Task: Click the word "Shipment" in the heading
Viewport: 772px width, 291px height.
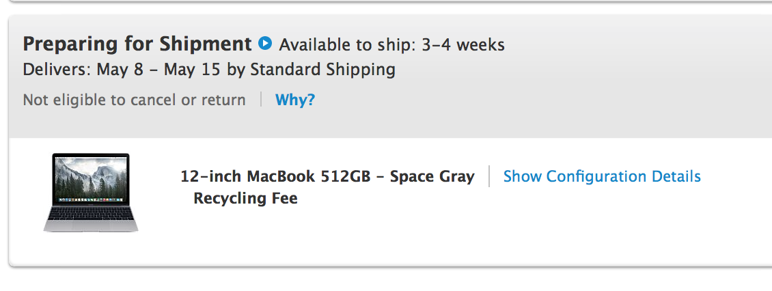Action: click(206, 44)
